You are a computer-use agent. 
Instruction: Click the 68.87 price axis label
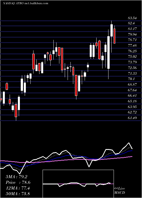132,85
